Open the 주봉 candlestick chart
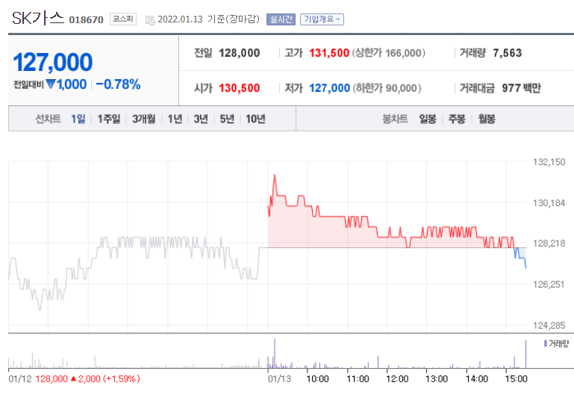This screenshot has height=398, width=574. click(x=457, y=119)
